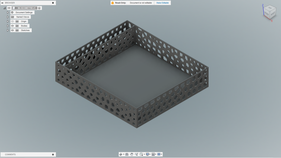Click the ViewCube TOP face
Image resolution: width=281 pixels, height=158 pixels.
coord(270,8)
